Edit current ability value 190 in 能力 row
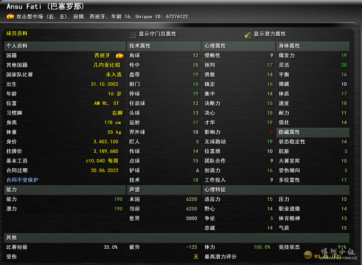Image resolution: width=362 pixels, height=265 pixels. tap(118, 199)
